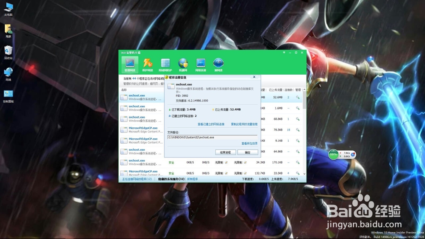
Task: Open the 360 firewall title bar menu arrow
Action: tap(284, 53)
